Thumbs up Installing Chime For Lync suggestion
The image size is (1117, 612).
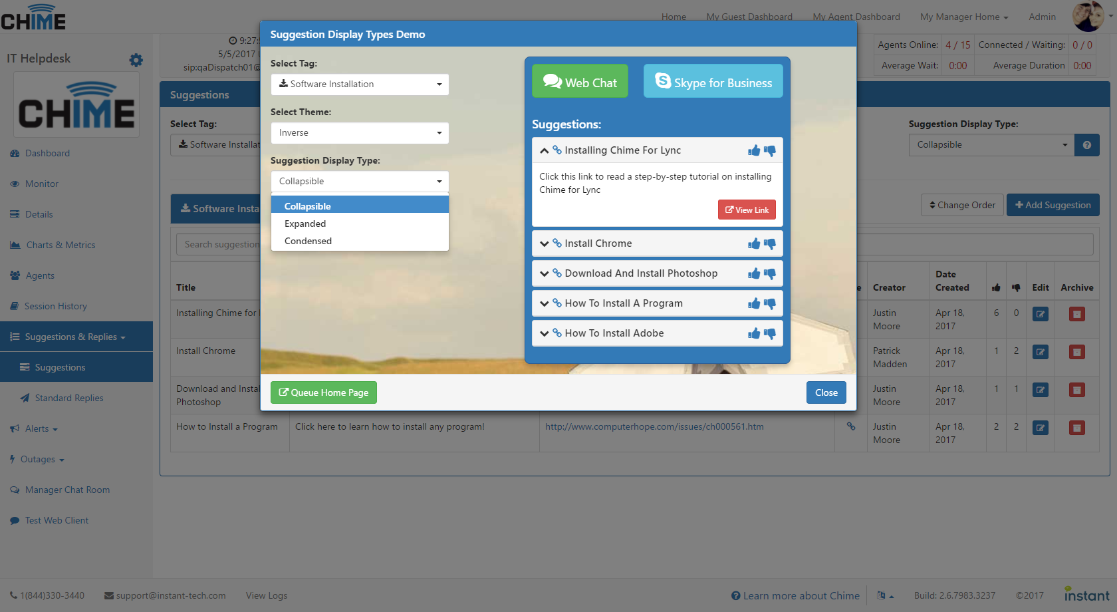tap(754, 150)
